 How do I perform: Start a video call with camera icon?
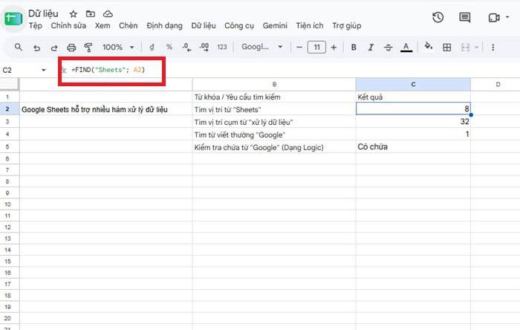point(494,18)
